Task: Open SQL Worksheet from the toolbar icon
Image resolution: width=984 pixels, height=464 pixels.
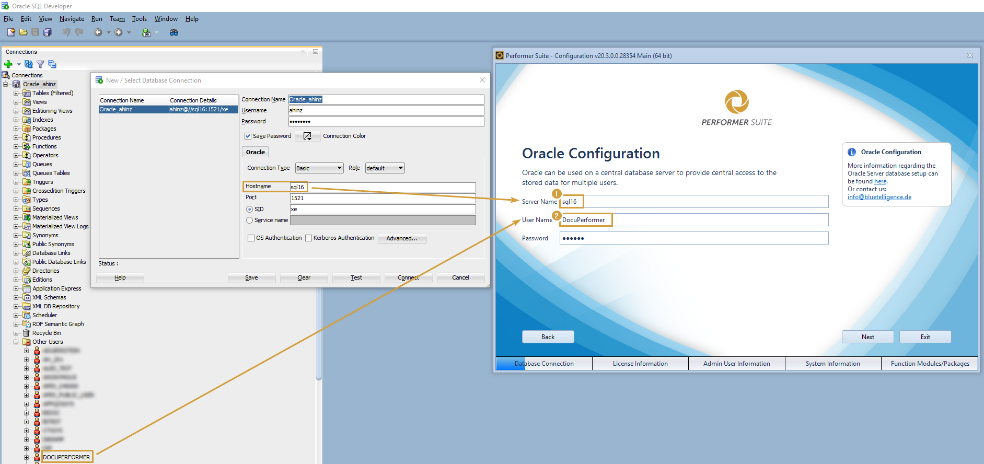Action: (146, 32)
